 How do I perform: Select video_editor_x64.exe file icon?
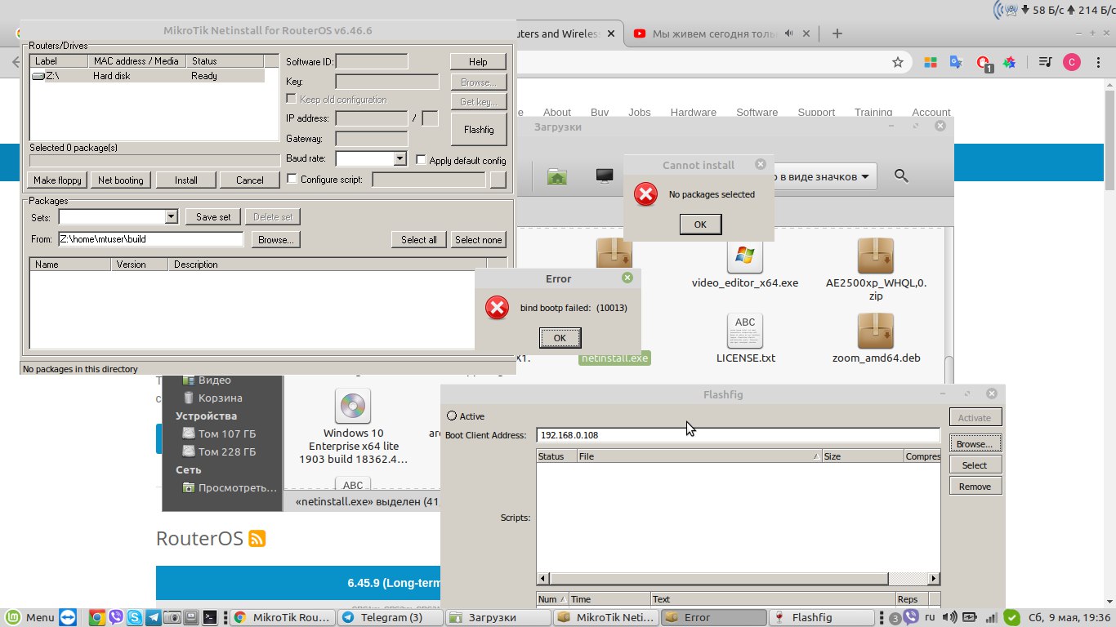[744, 256]
